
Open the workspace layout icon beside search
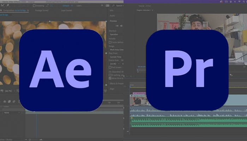pos(107,6)
